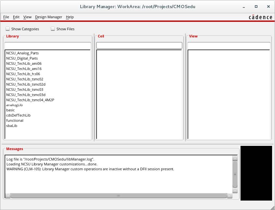
Task: Select NCSU_TechLib_tsmc03 library
Action: click(x=25, y=90)
